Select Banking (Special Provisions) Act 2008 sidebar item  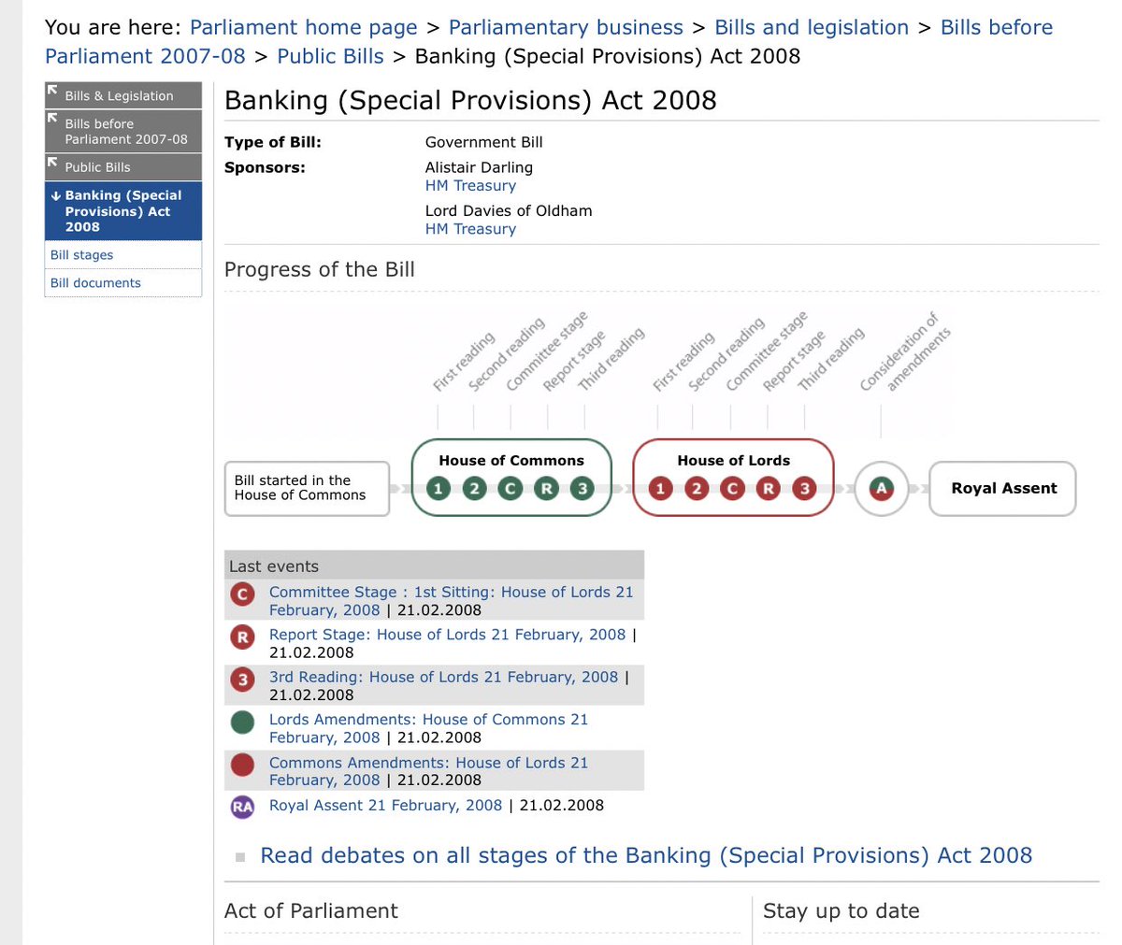tap(123, 210)
